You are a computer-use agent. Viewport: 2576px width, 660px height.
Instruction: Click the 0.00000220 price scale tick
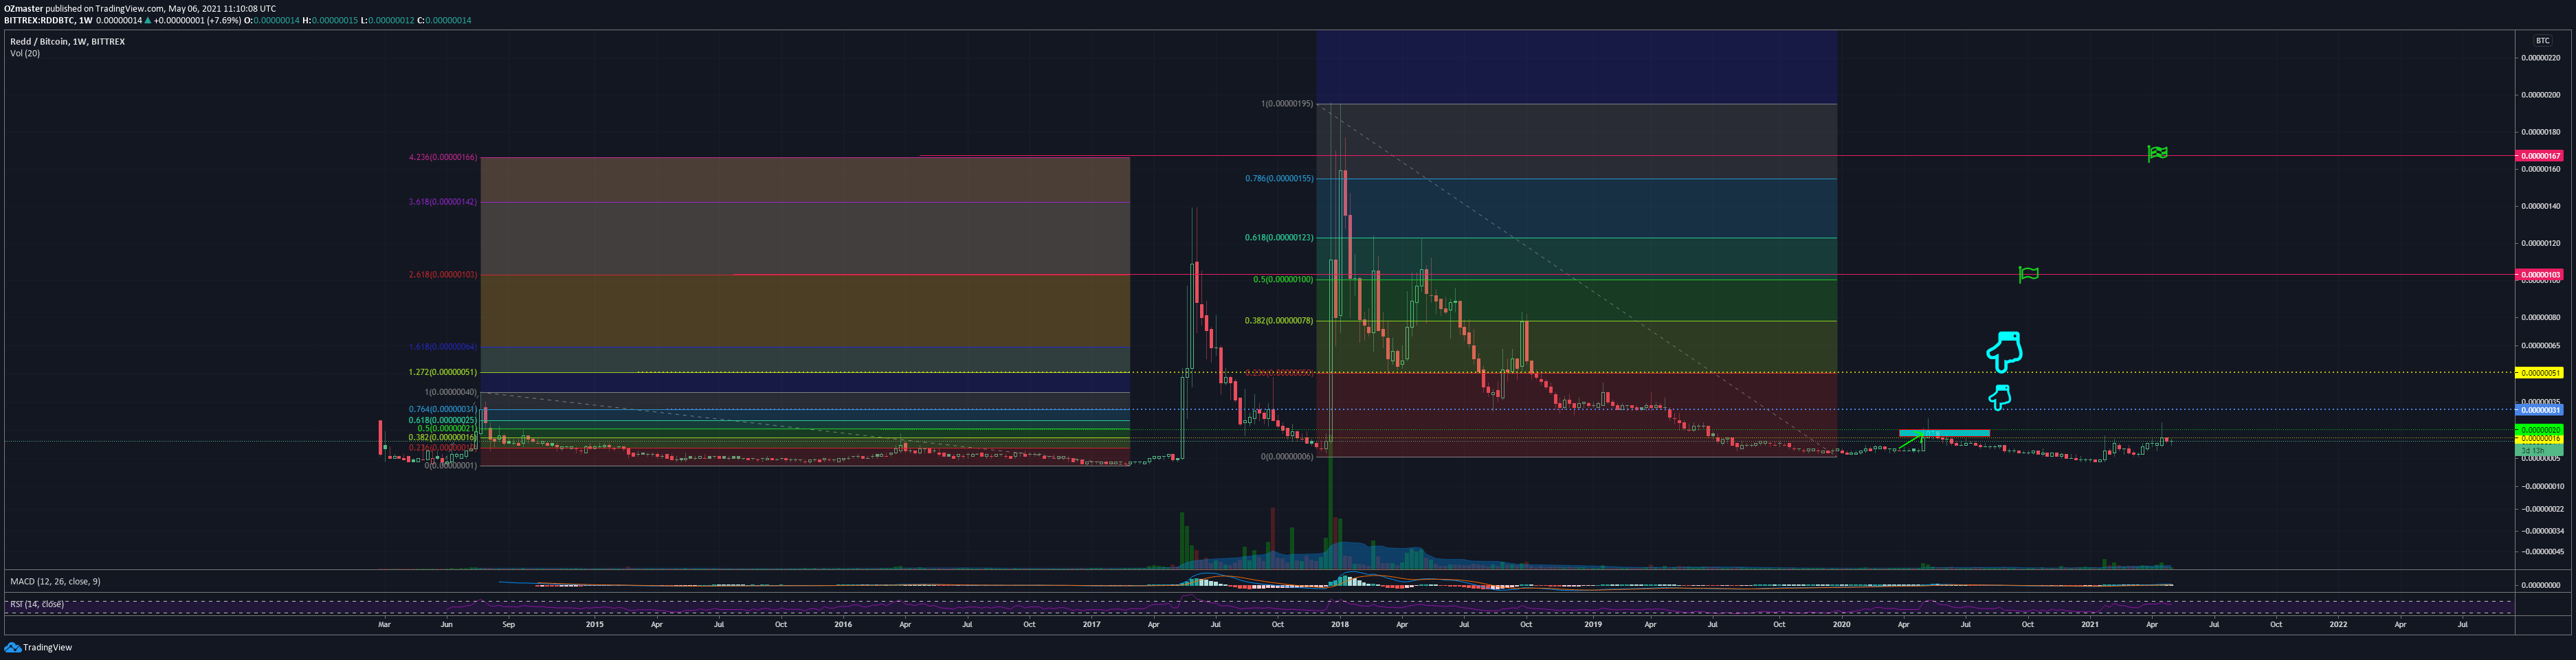pos(2541,58)
